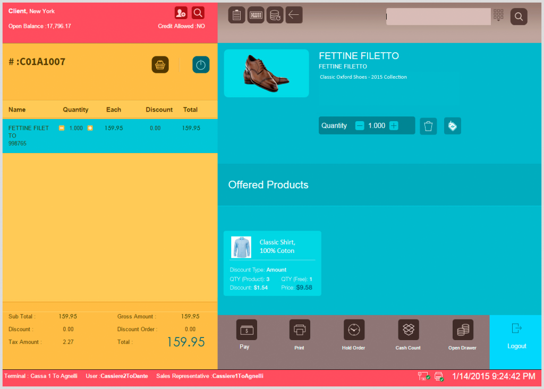The height and width of the screenshot is (389, 544).
Task: Open the on-screen keyboard icon
Action: pos(256,15)
